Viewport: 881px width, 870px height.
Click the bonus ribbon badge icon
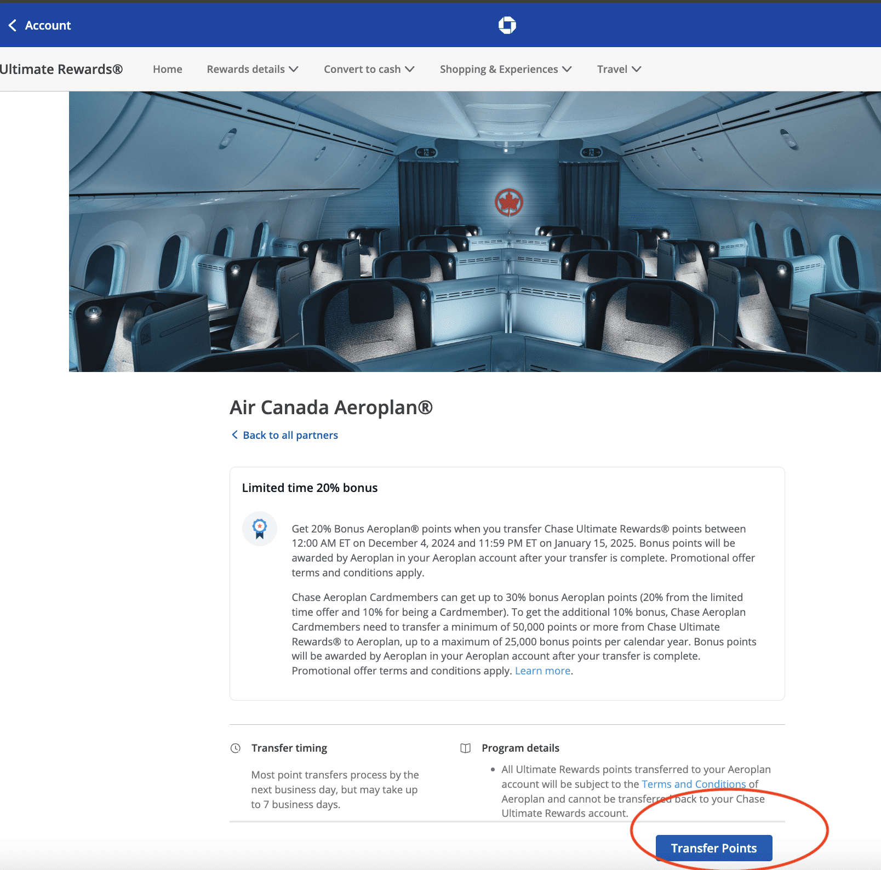(x=260, y=529)
